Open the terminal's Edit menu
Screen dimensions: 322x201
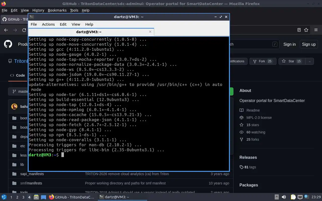click(63, 24)
